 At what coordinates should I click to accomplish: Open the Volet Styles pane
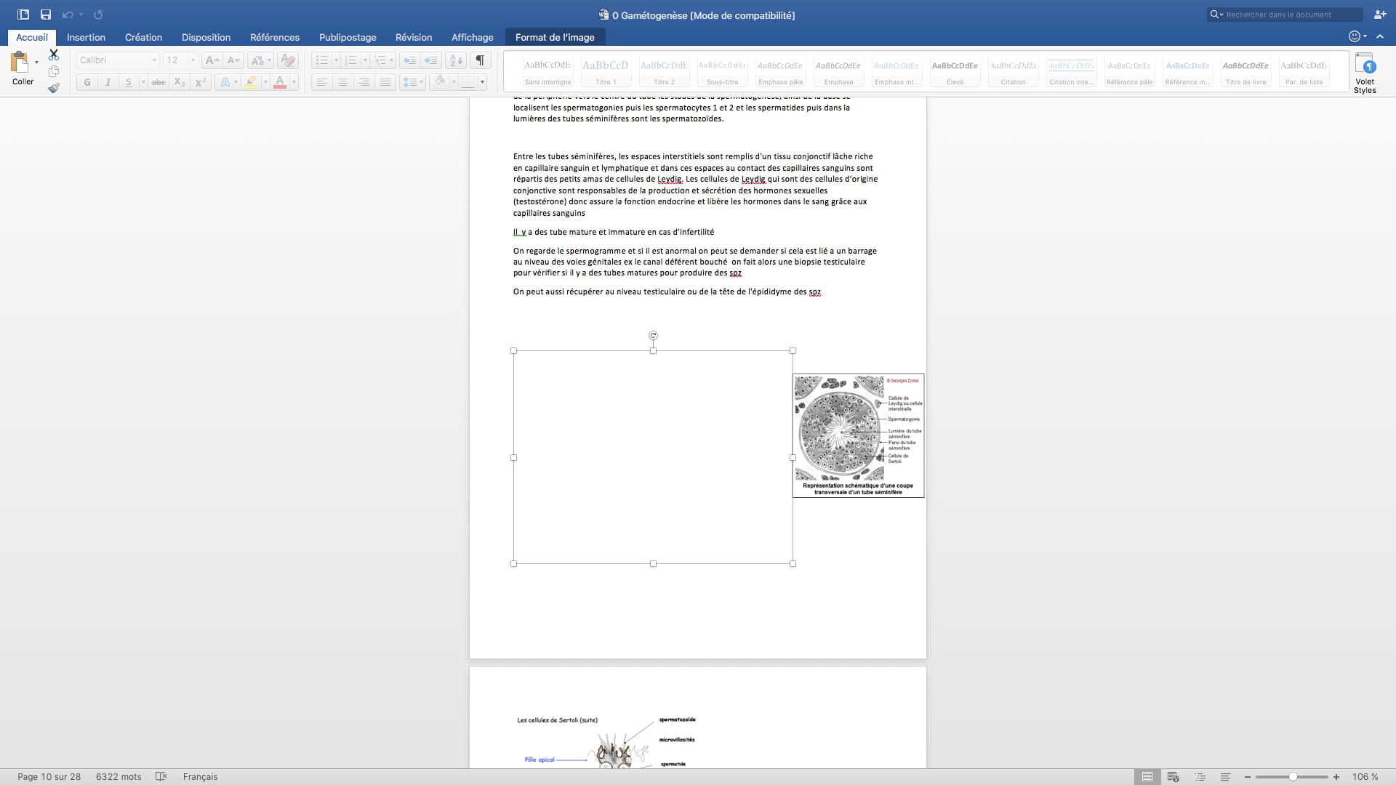[x=1365, y=73]
